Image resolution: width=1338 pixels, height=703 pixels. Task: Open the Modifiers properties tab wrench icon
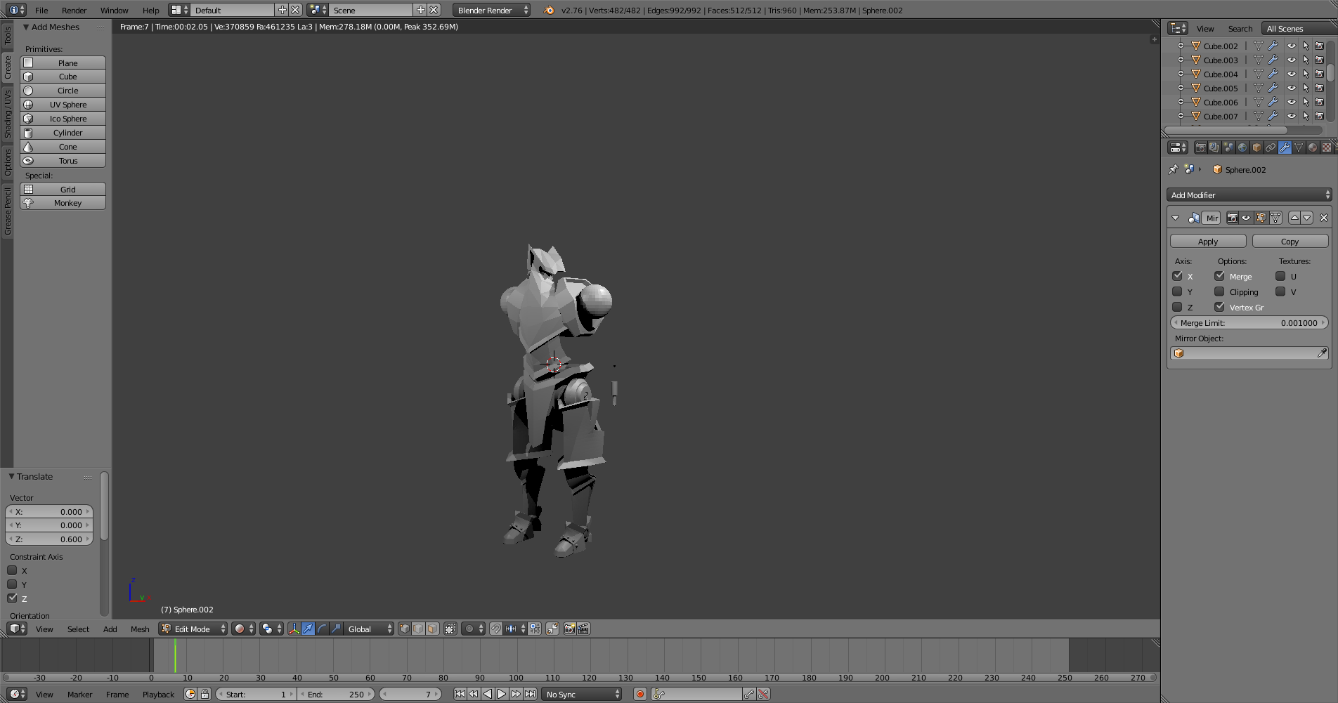1285,147
